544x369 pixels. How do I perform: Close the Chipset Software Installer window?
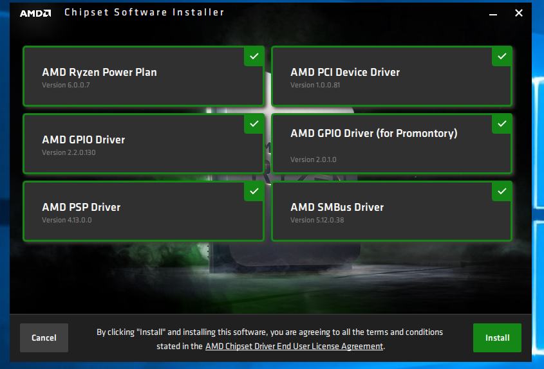(519, 13)
